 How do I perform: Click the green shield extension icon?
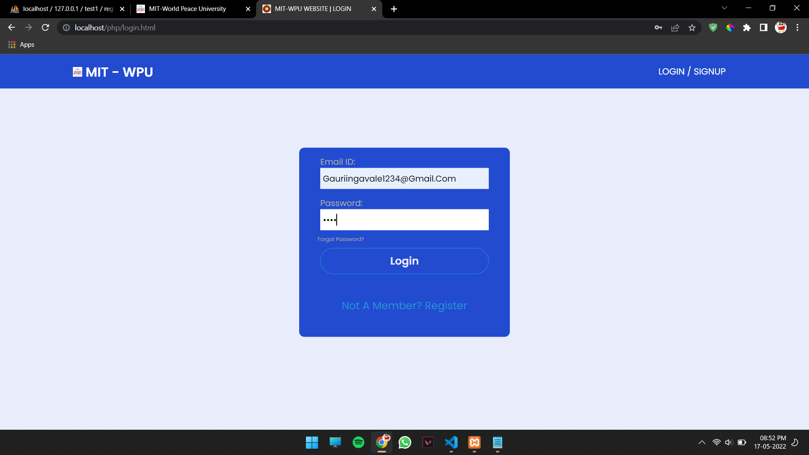tap(713, 28)
